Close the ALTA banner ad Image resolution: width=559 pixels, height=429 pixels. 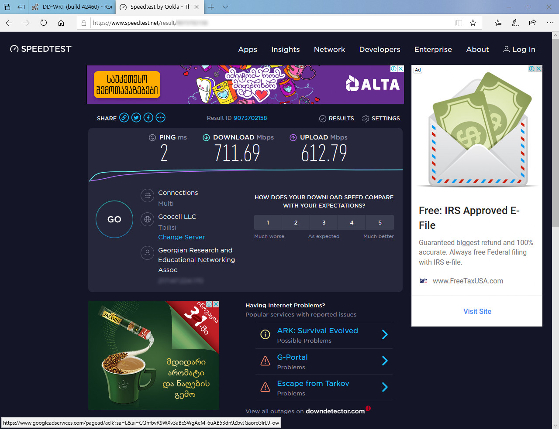[x=400, y=68]
